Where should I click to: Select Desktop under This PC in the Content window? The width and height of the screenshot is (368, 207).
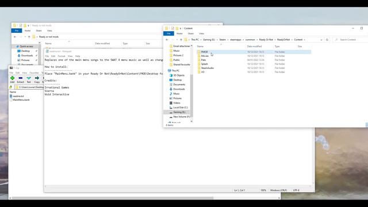coord(175,80)
